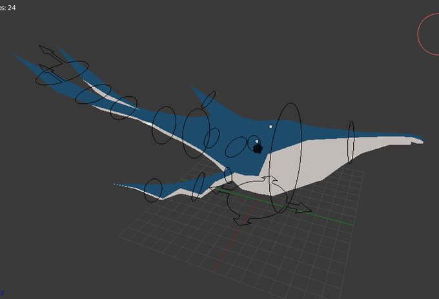Select the four-arrow root control under the model
Image resolution: width=439 pixels, height=299 pixels.
pos(260,200)
